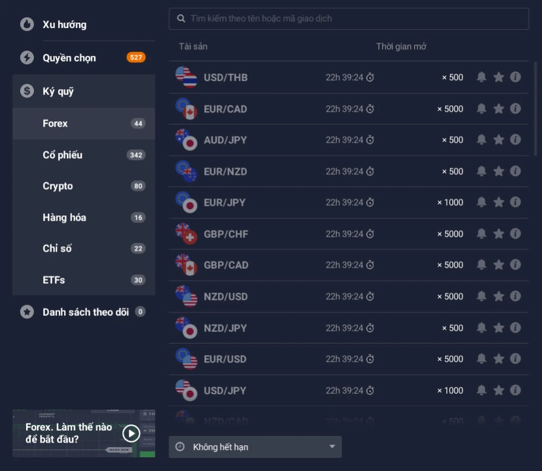Click the dollar icon beside Ký quỹ
Screen dimensions: 542x471
(27, 91)
